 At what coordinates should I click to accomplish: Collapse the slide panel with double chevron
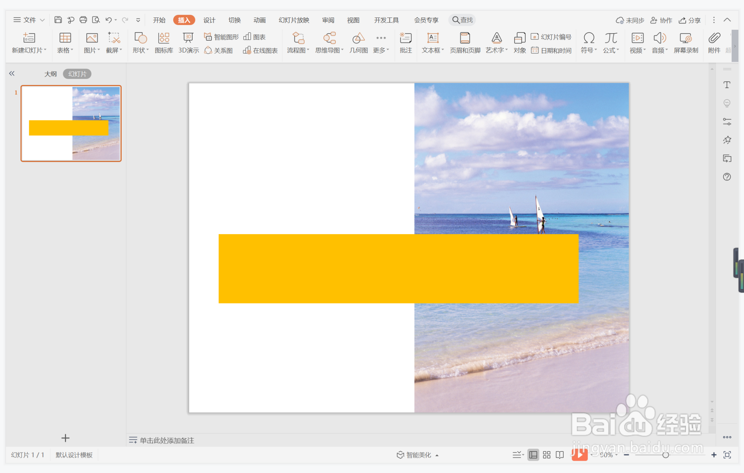[12, 73]
